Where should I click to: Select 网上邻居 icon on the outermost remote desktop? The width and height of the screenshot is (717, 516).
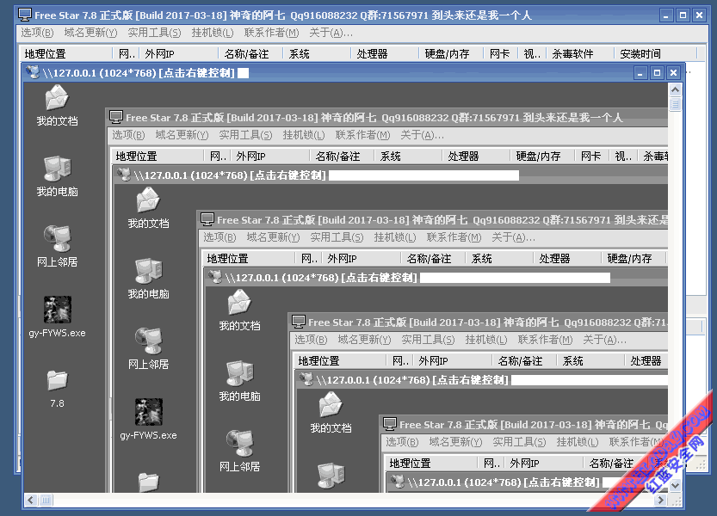pyautogui.click(x=57, y=247)
